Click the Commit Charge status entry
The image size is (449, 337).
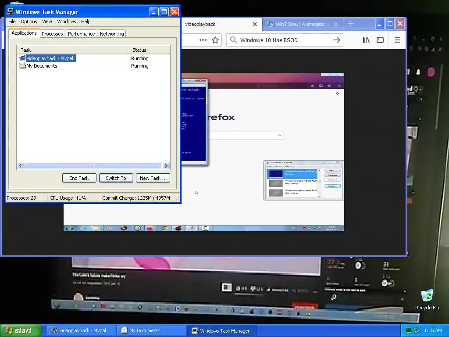coord(136,198)
